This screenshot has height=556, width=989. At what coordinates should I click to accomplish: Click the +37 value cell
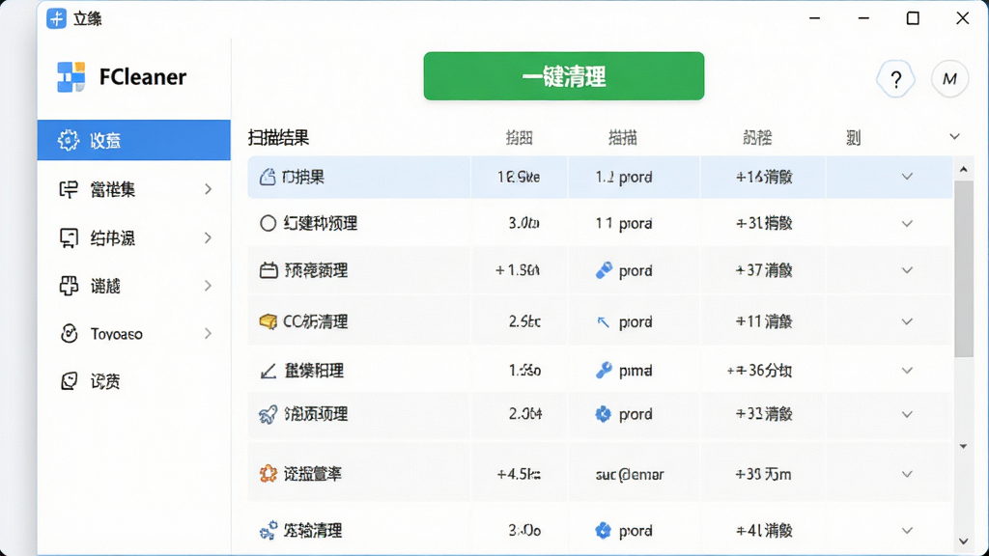coord(763,270)
